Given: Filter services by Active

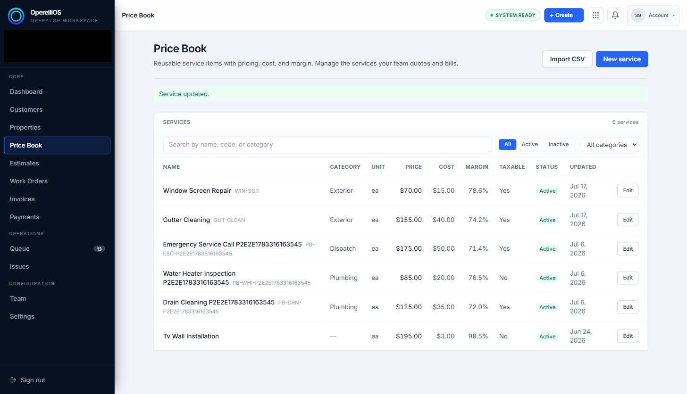Looking at the screenshot, I should click(529, 144).
